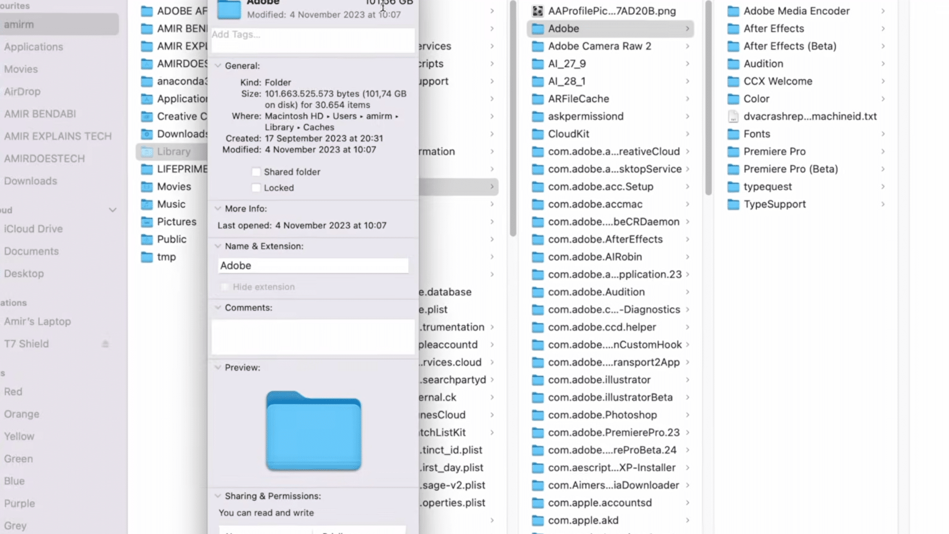This screenshot has height=534, width=949.
Task: Click the dvacrashrep machineid.txt file icon
Action: point(733,116)
